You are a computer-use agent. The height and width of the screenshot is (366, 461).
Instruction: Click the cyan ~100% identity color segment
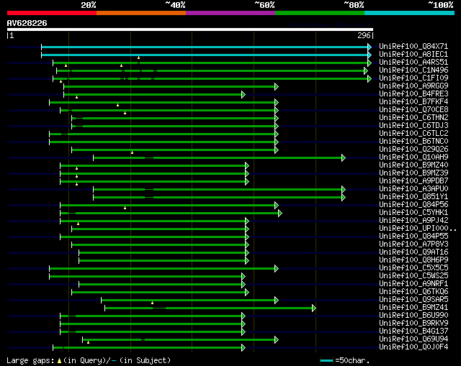tap(410, 13)
